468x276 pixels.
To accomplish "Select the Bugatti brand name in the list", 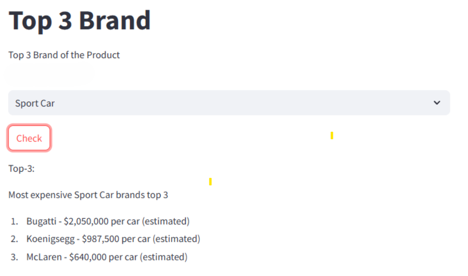I will point(41,221).
